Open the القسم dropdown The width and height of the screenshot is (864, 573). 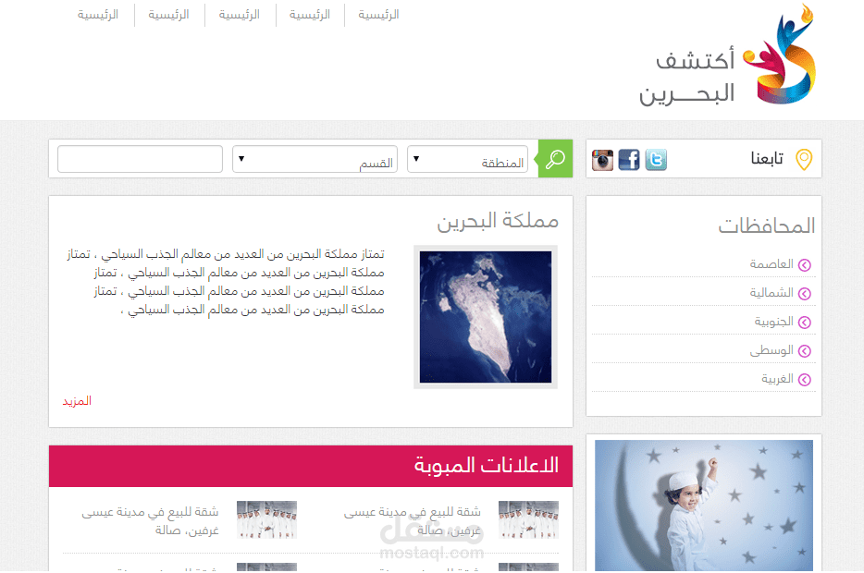[x=315, y=158]
